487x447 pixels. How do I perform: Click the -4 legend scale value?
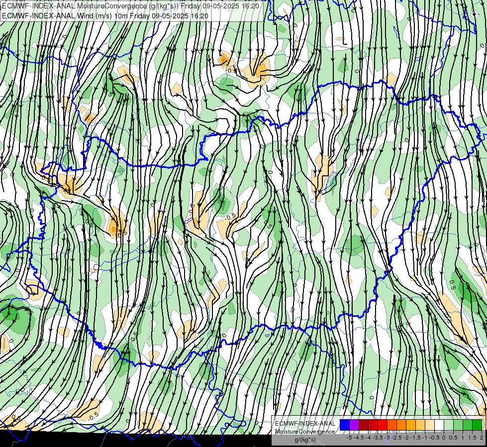pyautogui.click(x=368, y=438)
